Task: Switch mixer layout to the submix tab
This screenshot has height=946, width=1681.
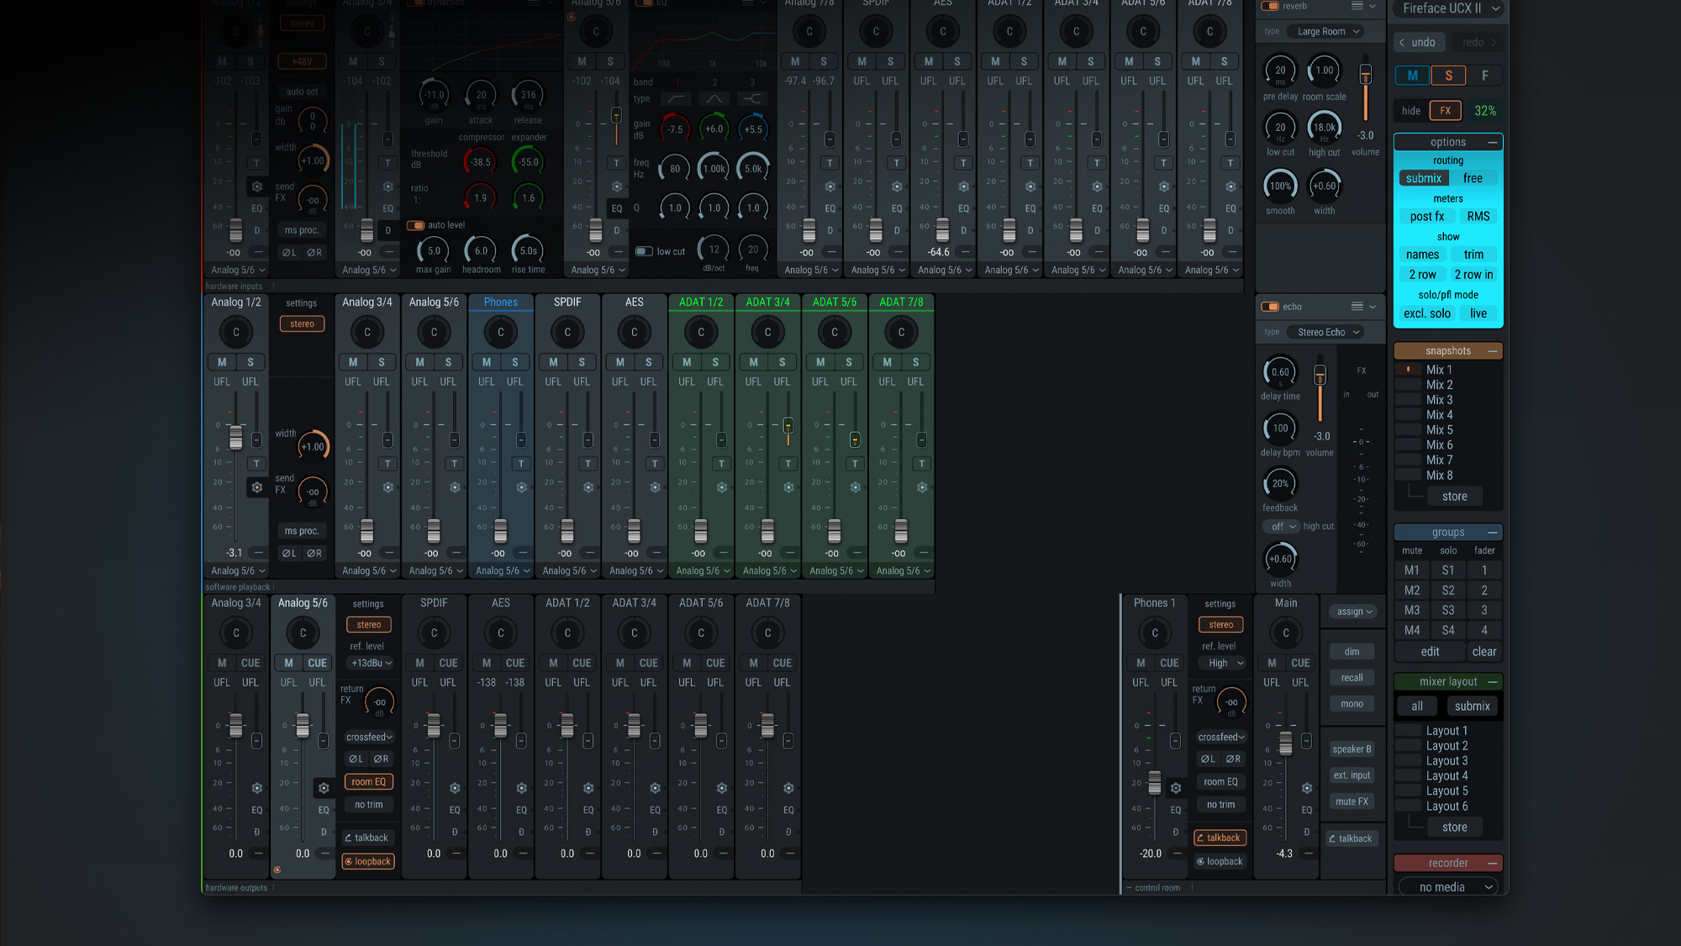Action: coord(1472,706)
